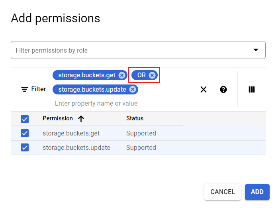Toggle sort arrow on Permission column
This screenshot has height=208, width=276.
click(x=81, y=119)
